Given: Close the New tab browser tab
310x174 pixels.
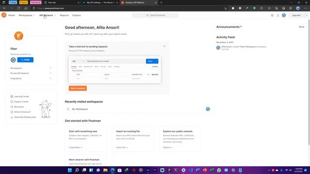Looking at the screenshot, I should [x=78, y=2].
